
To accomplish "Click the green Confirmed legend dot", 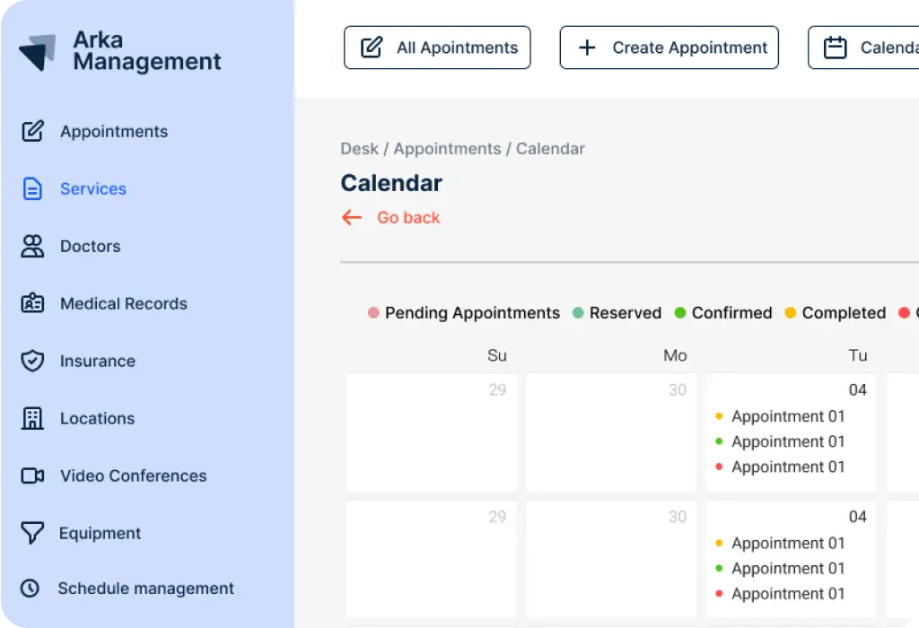I will (x=680, y=313).
